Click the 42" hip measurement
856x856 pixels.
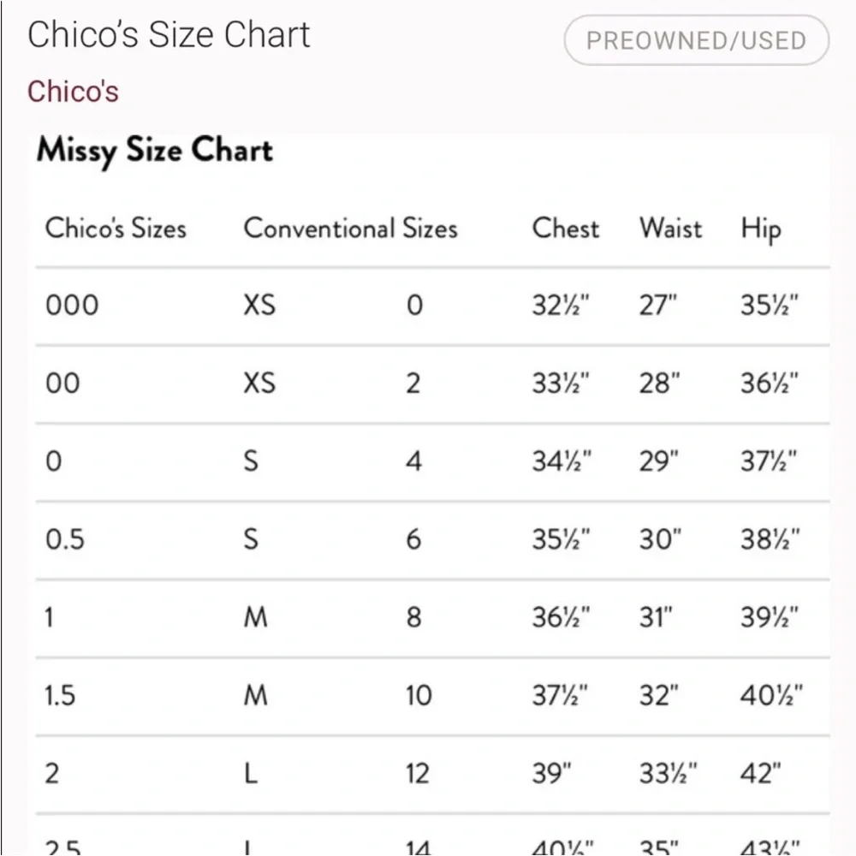[x=761, y=774]
